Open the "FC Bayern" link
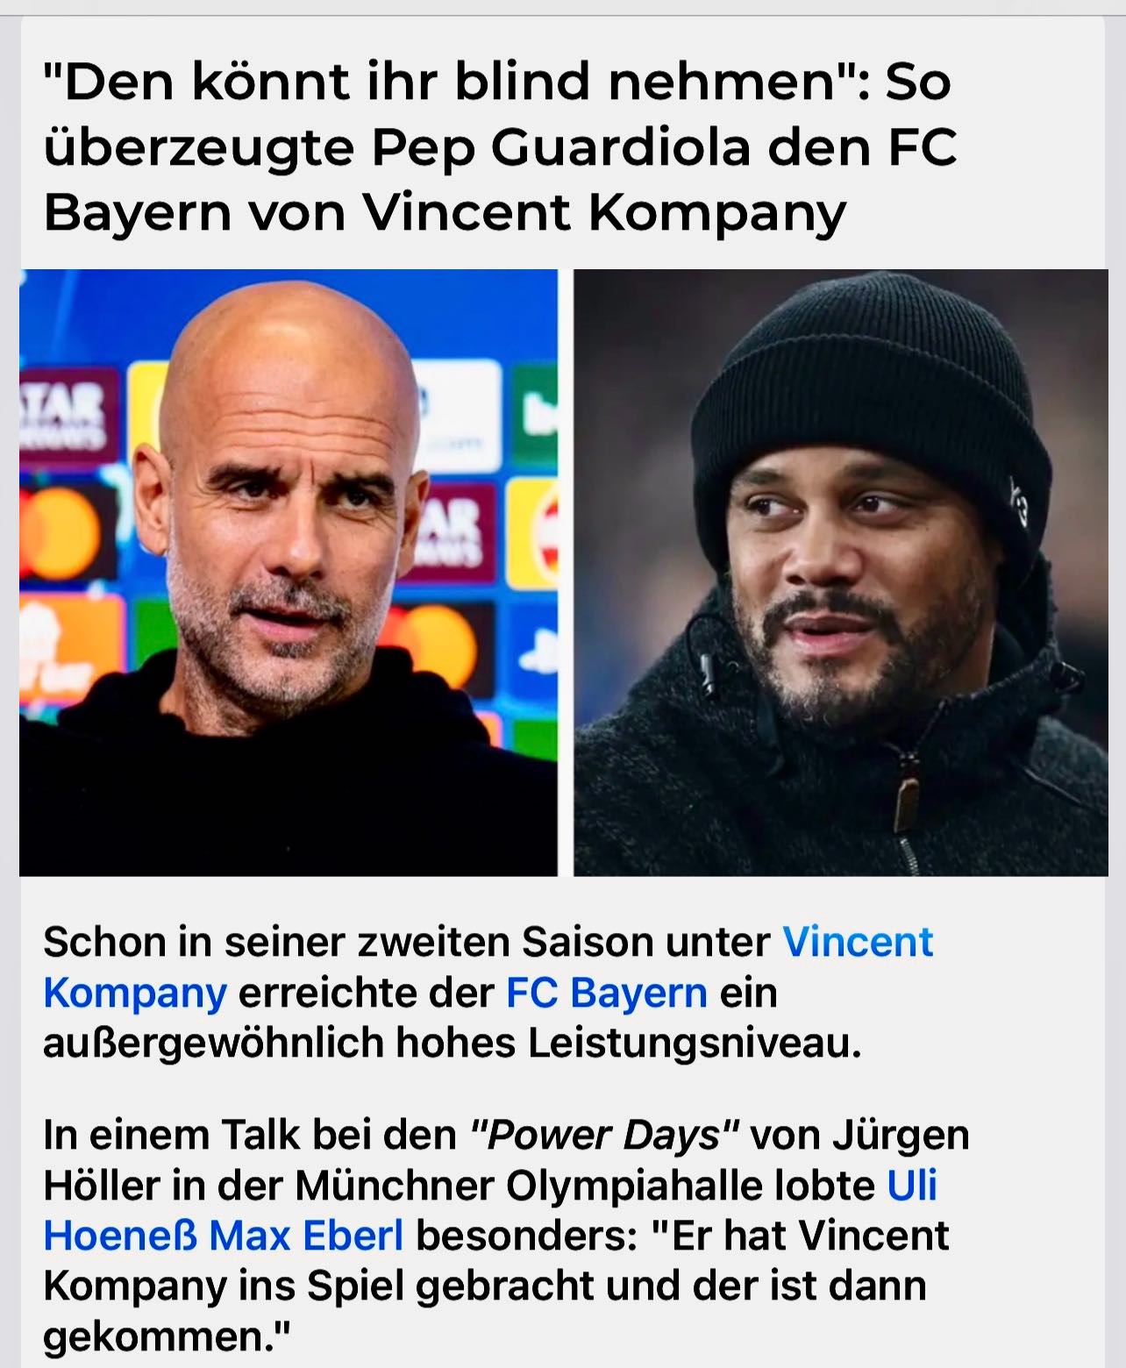The height and width of the screenshot is (1368, 1126). pyautogui.click(x=607, y=994)
